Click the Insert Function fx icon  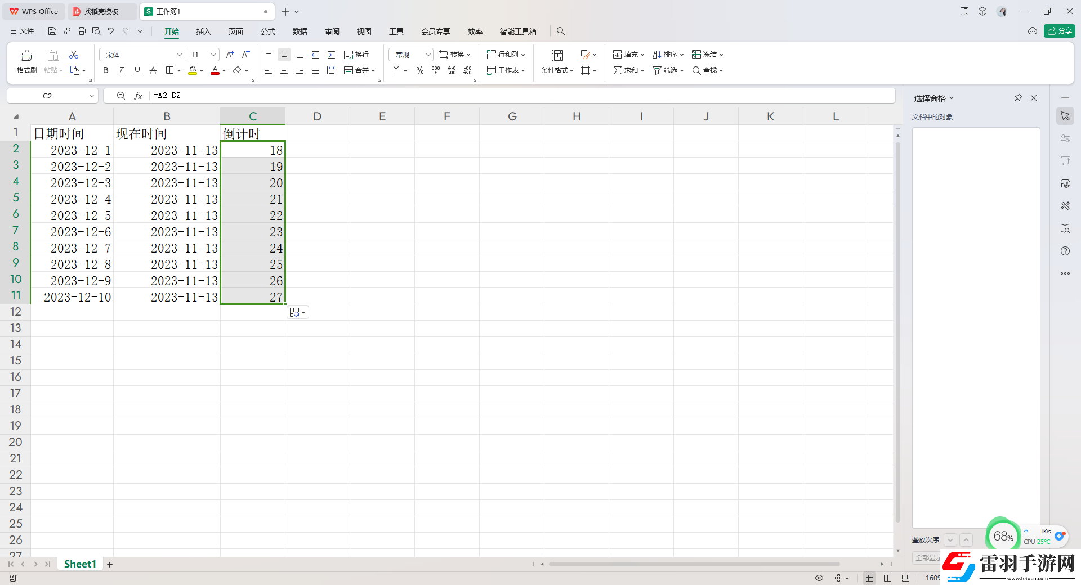(138, 96)
